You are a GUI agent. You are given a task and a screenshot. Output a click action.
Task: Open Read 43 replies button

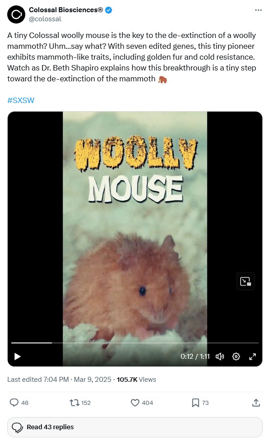(135, 427)
